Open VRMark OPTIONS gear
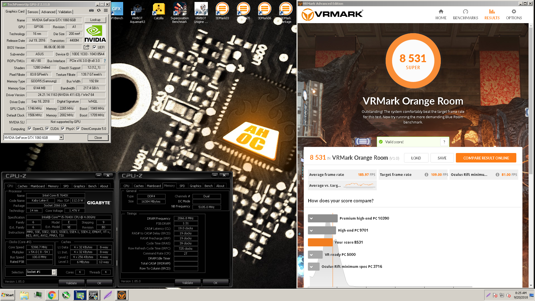Screen dimensions: 535x301 pyautogui.click(x=514, y=14)
